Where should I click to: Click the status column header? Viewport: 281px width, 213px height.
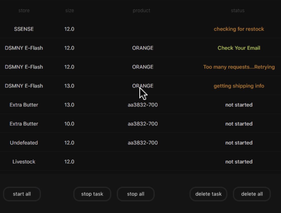tap(238, 10)
